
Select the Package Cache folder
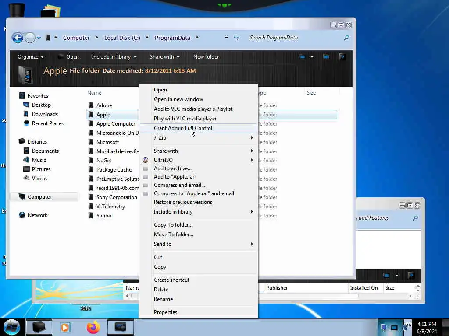pyautogui.click(x=114, y=169)
